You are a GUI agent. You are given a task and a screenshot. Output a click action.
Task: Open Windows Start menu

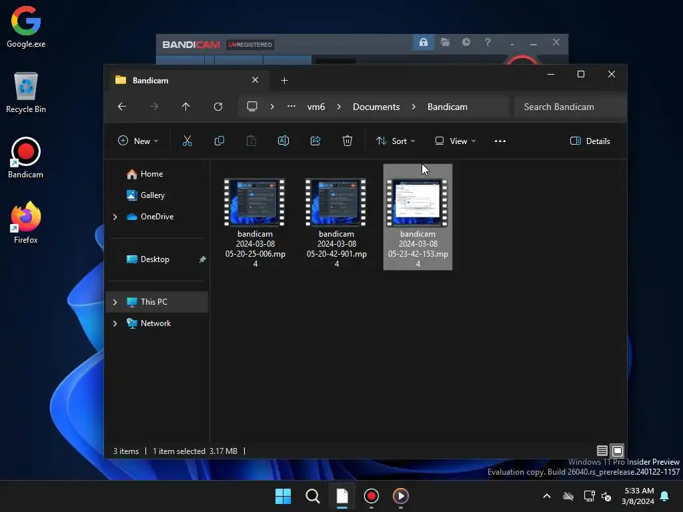(283, 496)
